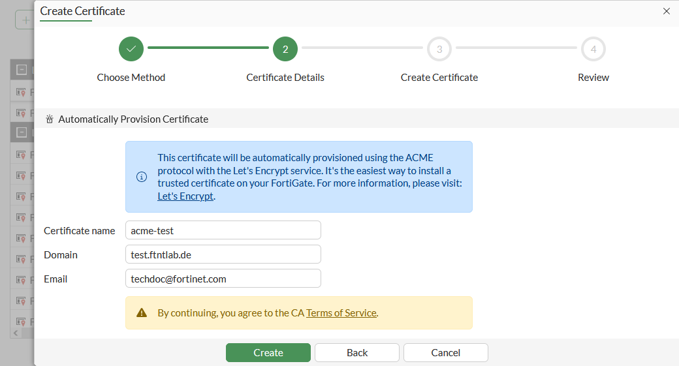Click the warning triangle icon
The height and width of the screenshot is (366, 679).
142,313
